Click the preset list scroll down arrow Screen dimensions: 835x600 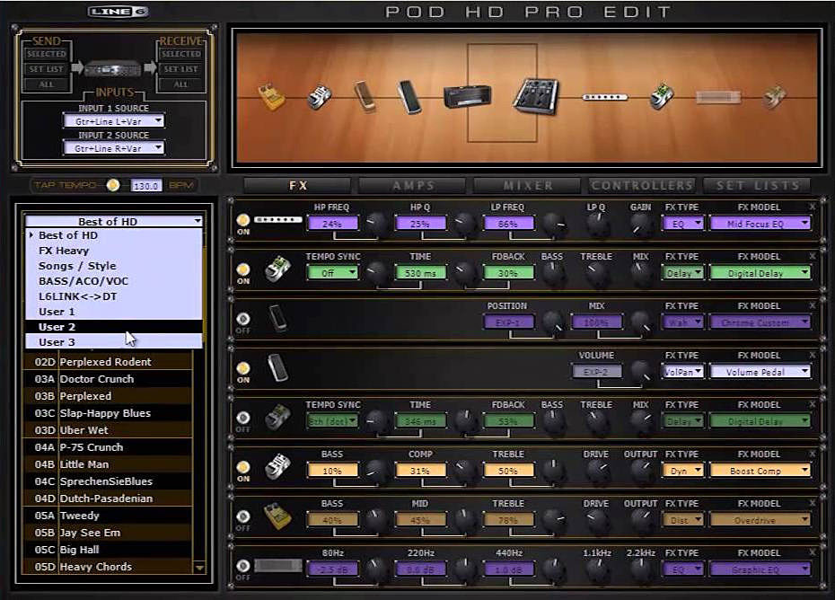pyautogui.click(x=199, y=568)
